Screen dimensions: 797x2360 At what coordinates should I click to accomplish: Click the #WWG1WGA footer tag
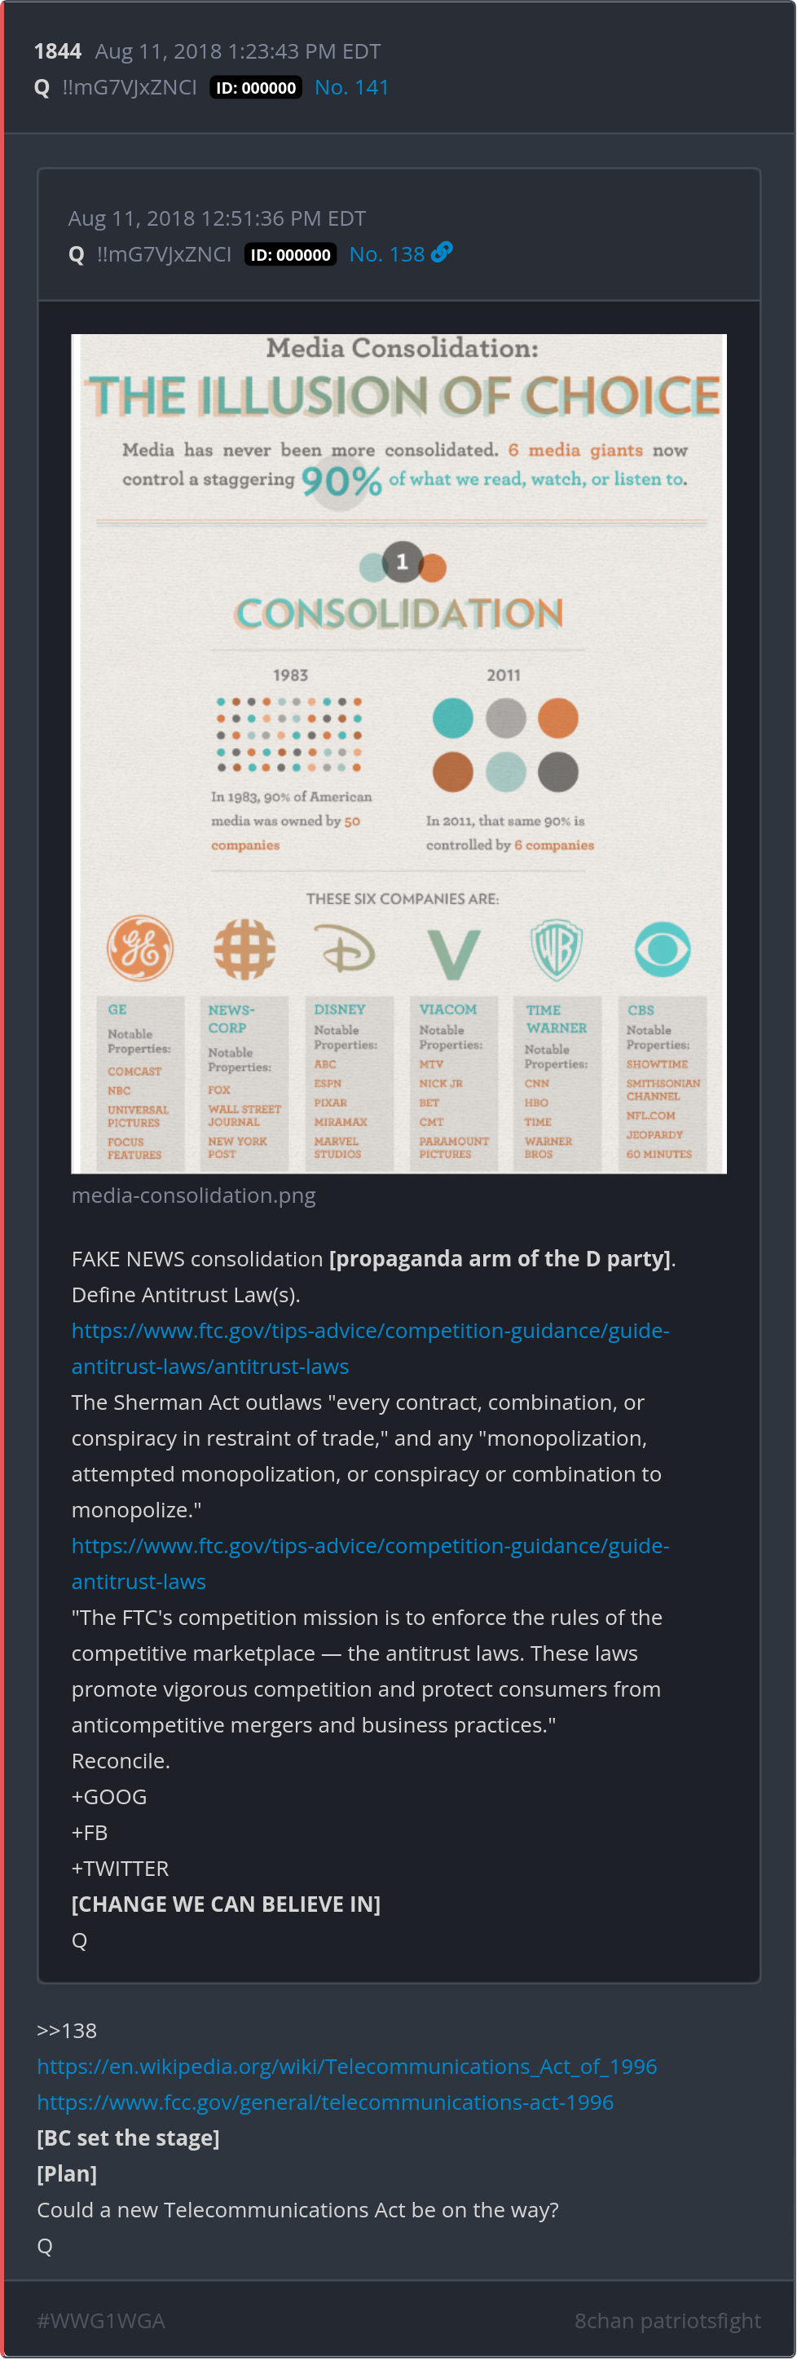(101, 2321)
